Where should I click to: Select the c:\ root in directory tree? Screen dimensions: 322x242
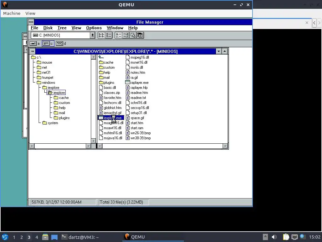point(36,57)
